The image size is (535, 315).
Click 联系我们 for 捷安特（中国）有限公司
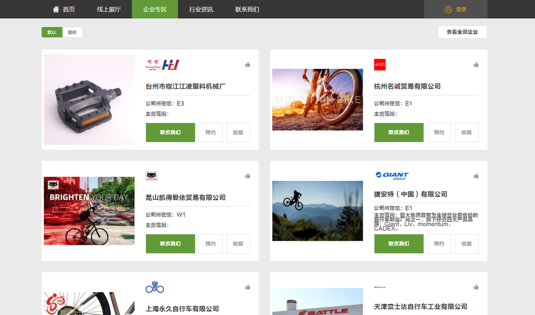click(x=399, y=244)
